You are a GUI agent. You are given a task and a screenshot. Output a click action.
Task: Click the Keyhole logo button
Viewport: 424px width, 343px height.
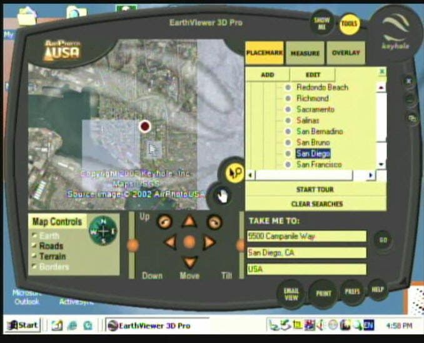(395, 32)
